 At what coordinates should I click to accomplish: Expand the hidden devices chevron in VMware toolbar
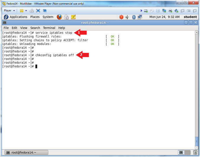click(141, 11)
